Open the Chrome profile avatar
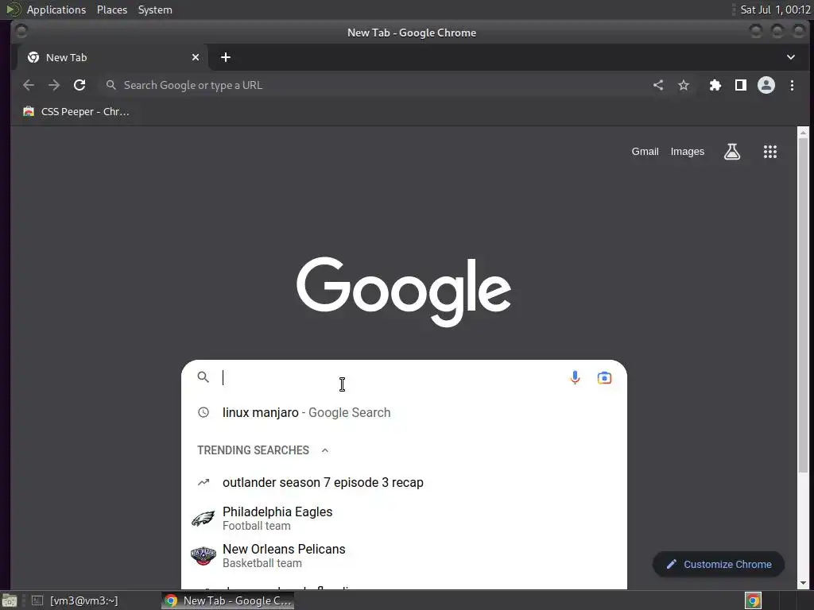Viewport: 814px width, 610px height. click(x=766, y=85)
